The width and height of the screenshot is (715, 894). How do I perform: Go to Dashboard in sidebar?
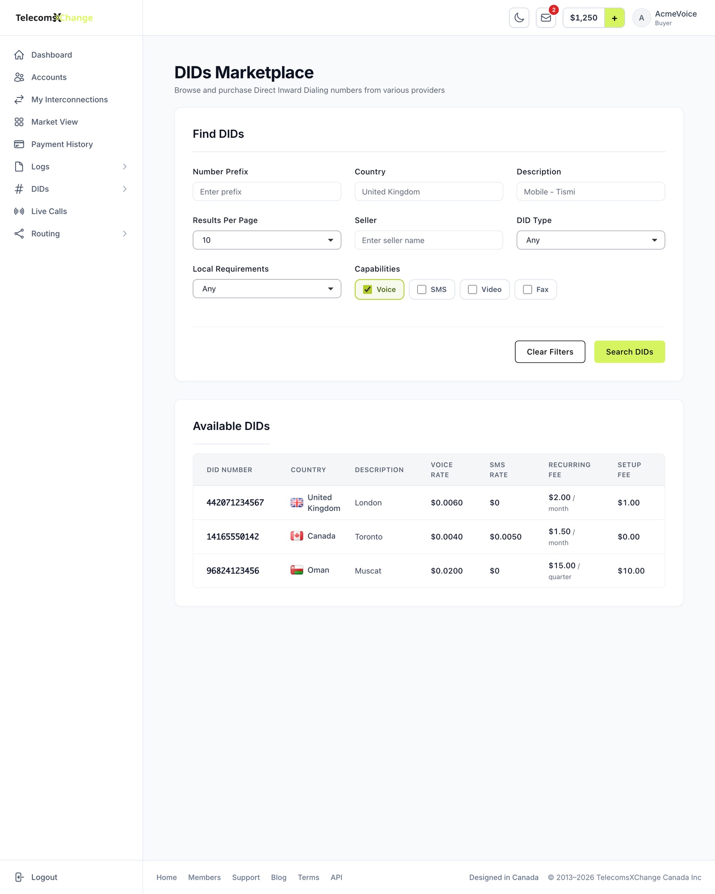(51, 55)
